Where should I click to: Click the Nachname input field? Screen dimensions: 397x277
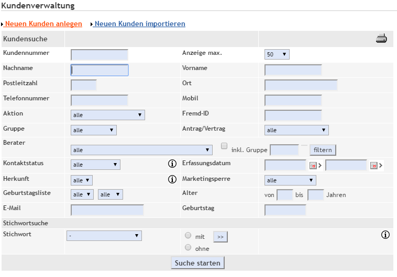point(100,70)
